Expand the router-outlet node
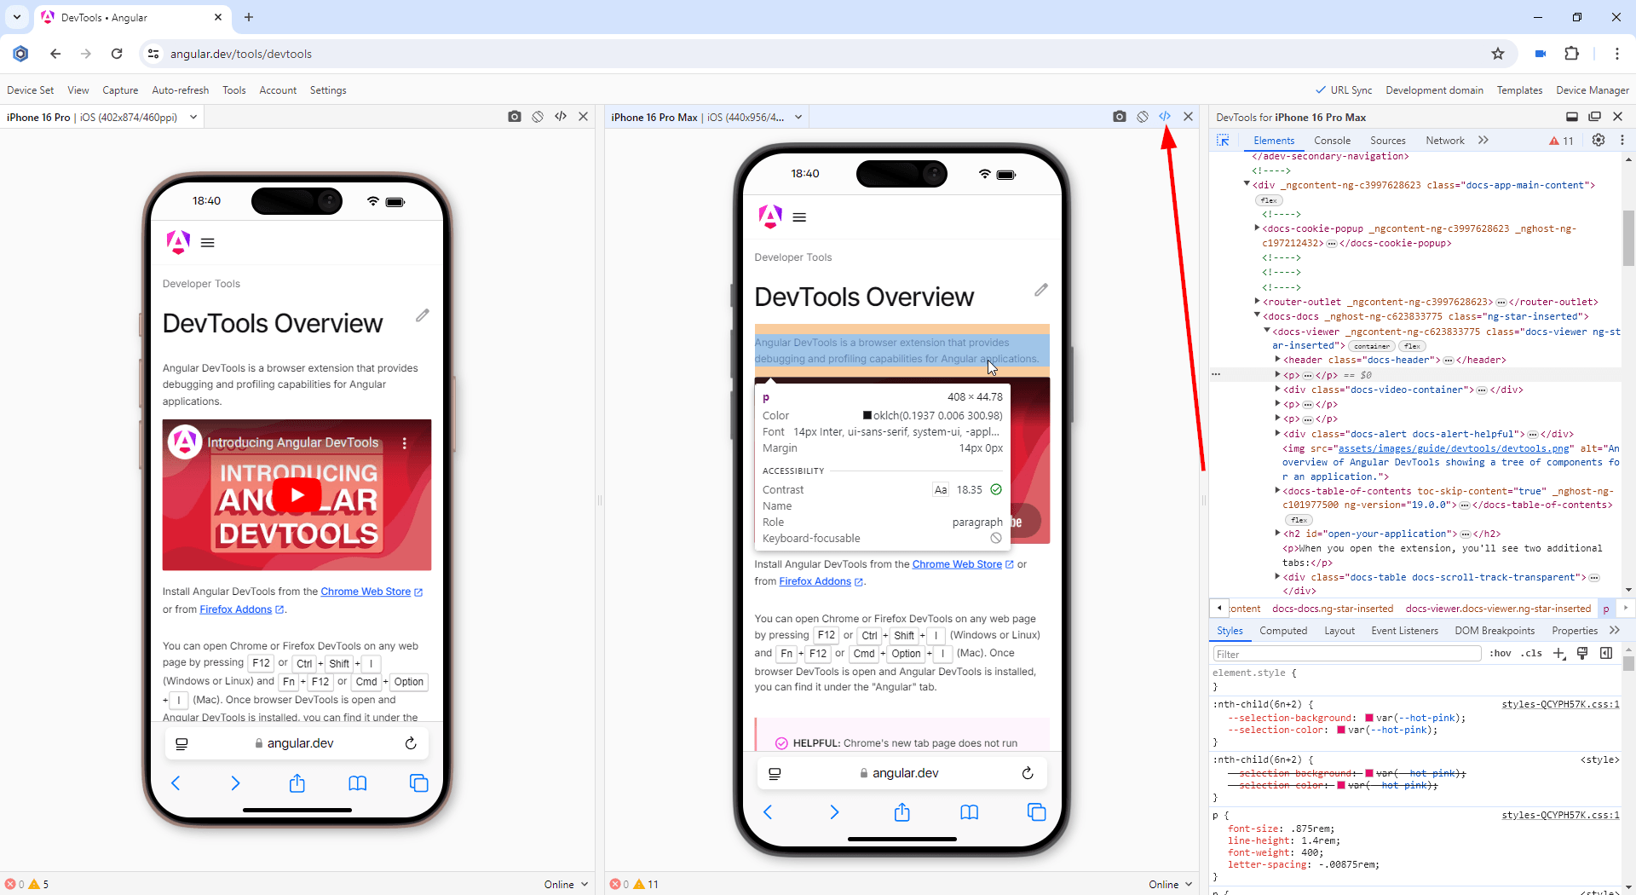 1257,302
